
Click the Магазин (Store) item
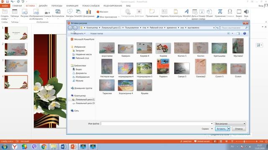[102, 12]
